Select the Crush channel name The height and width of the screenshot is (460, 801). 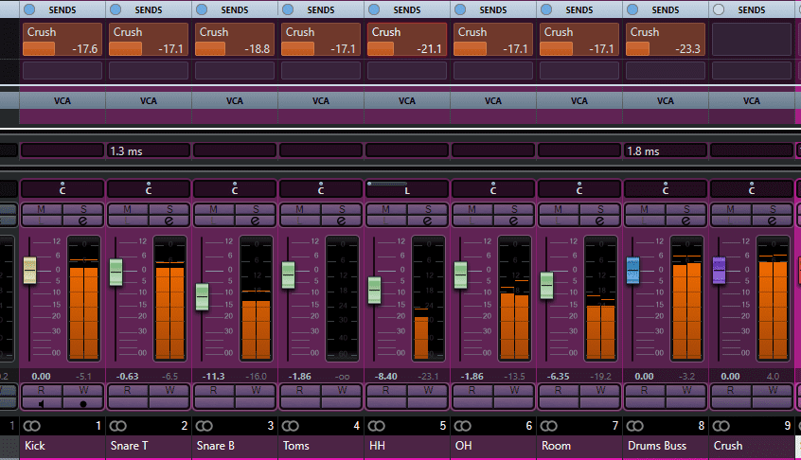[728, 446]
